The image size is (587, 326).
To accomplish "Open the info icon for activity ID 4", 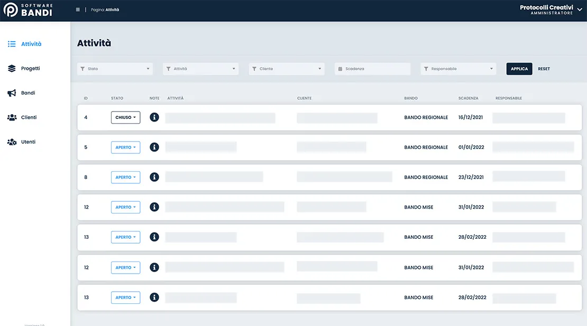I will (x=154, y=117).
